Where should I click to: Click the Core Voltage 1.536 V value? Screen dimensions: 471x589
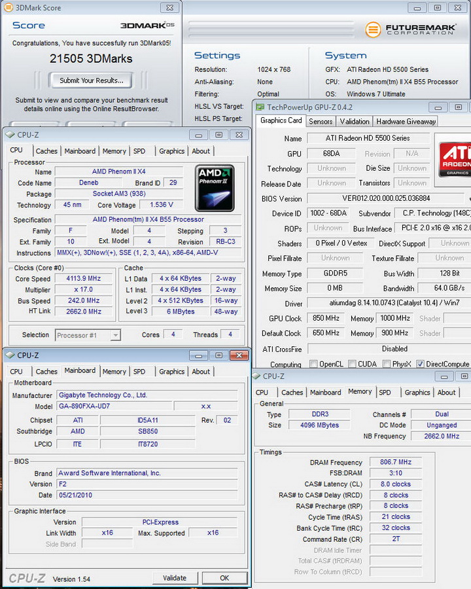point(162,205)
